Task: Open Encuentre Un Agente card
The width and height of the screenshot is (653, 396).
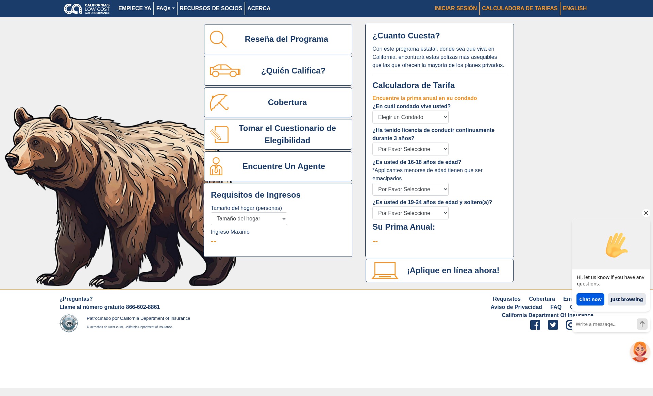Action: pos(278,166)
